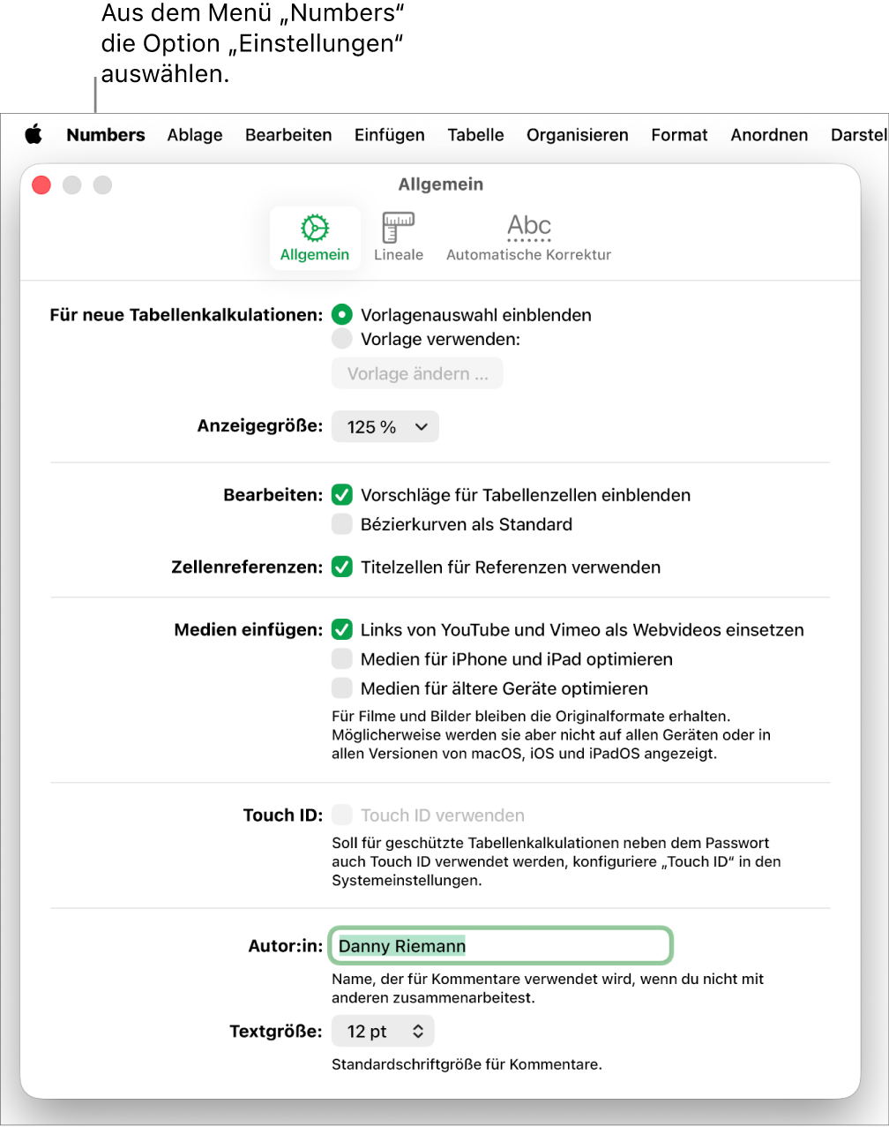Click the 'Touch ID:' label
The width and height of the screenshot is (889, 1127).
[x=283, y=815]
